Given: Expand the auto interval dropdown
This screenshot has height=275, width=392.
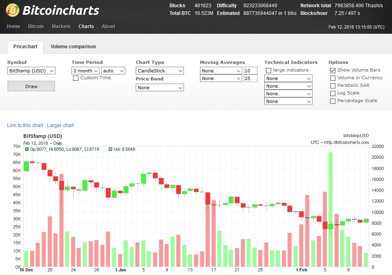Looking at the screenshot, I should click(x=113, y=71).
